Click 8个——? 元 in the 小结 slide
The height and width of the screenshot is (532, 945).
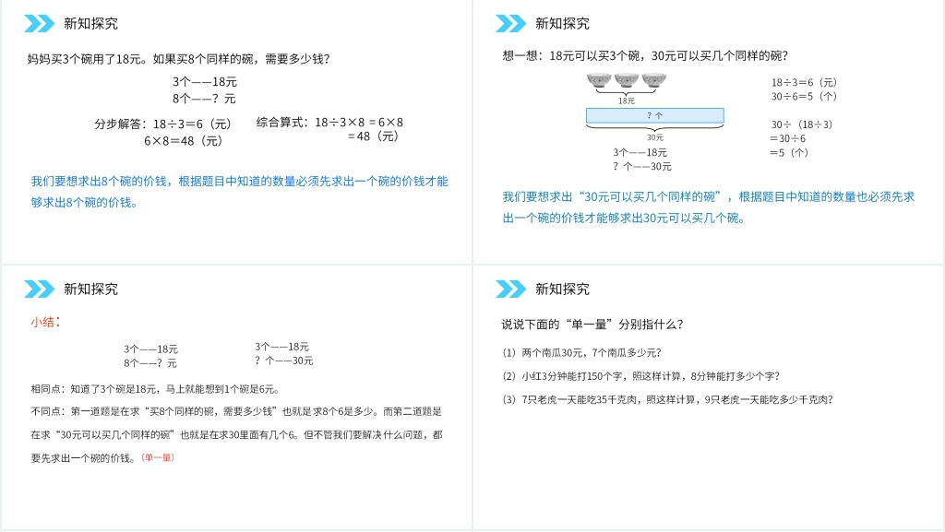tap(150, 363)
